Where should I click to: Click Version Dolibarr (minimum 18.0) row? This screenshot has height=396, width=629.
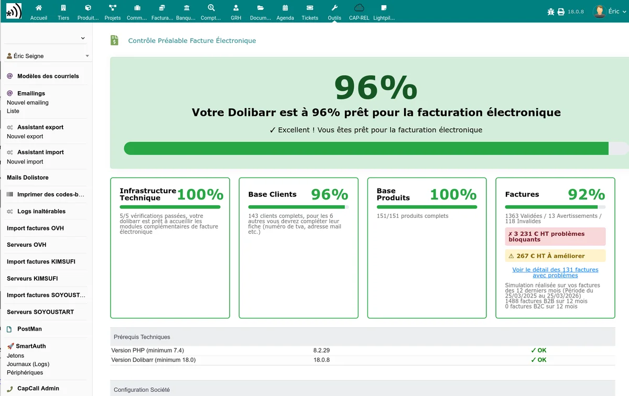363,360
